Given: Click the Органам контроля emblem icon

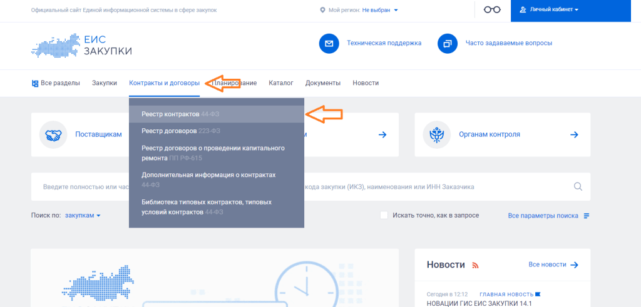Looking at the screenshot, I should [x=436, y=134].
